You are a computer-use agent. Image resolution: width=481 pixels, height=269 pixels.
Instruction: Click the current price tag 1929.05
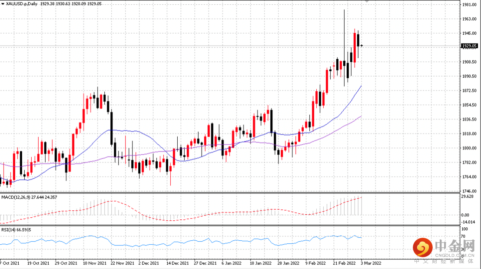click(x=469, y=46)
